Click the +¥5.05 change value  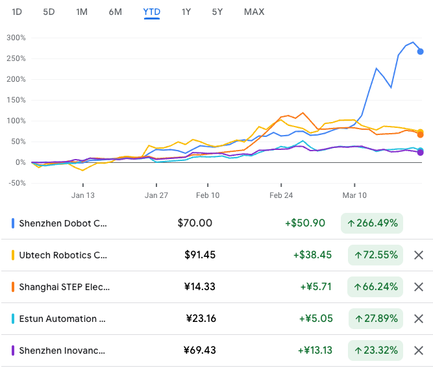316,319
